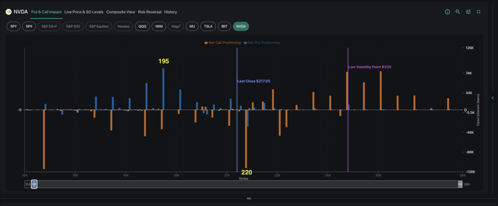The width and height of the screenshot is (498, 206).
Task: Select the S&P ES=F chip
Action: pyautogui.click(x=49, y=26)
